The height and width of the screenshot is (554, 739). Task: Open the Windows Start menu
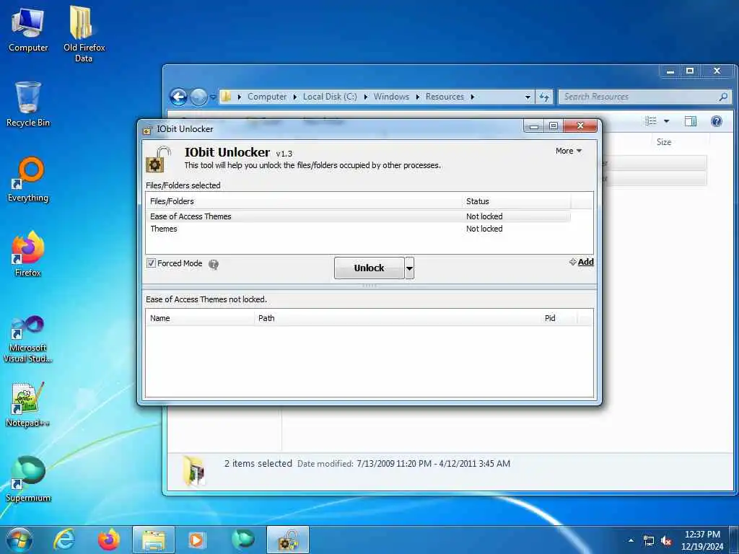point(19,540)
